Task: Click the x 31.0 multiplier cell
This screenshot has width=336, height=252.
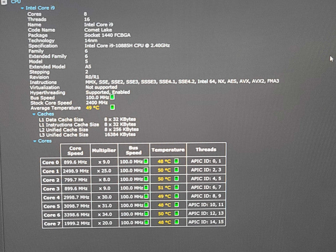Action: (105, 206)
